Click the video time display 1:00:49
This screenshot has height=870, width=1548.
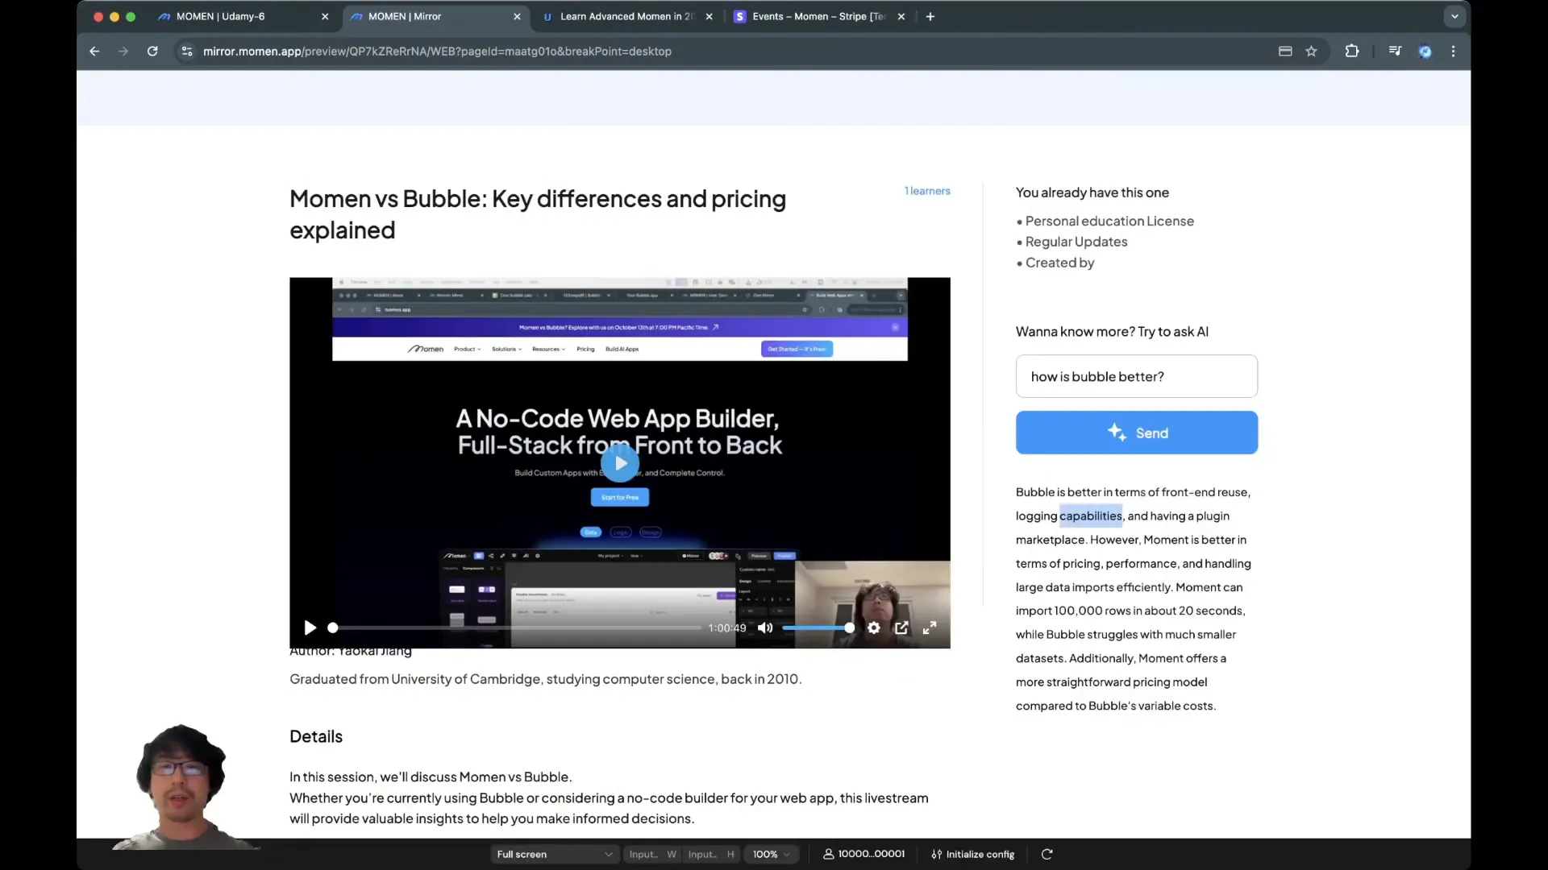(727, 628)
